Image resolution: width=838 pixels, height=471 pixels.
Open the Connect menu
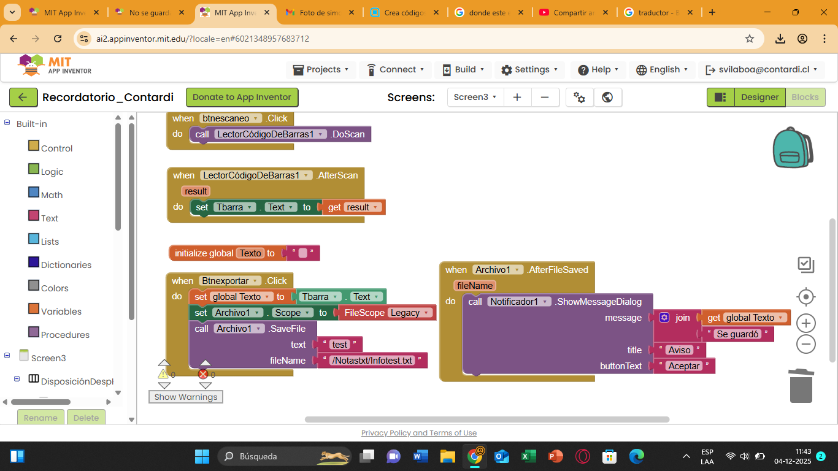click(396, 70)
